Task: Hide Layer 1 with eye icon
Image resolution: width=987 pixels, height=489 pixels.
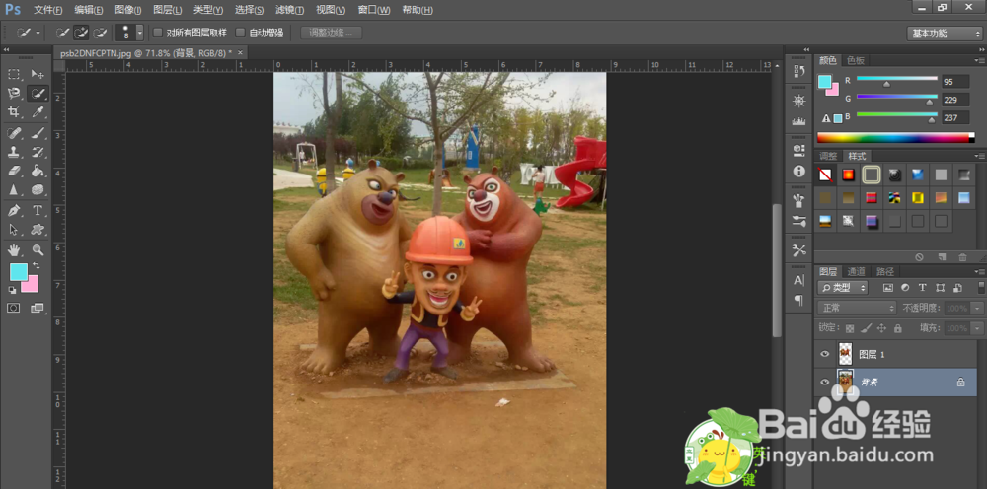Action: pyautogui.click(x=824, y=355)
